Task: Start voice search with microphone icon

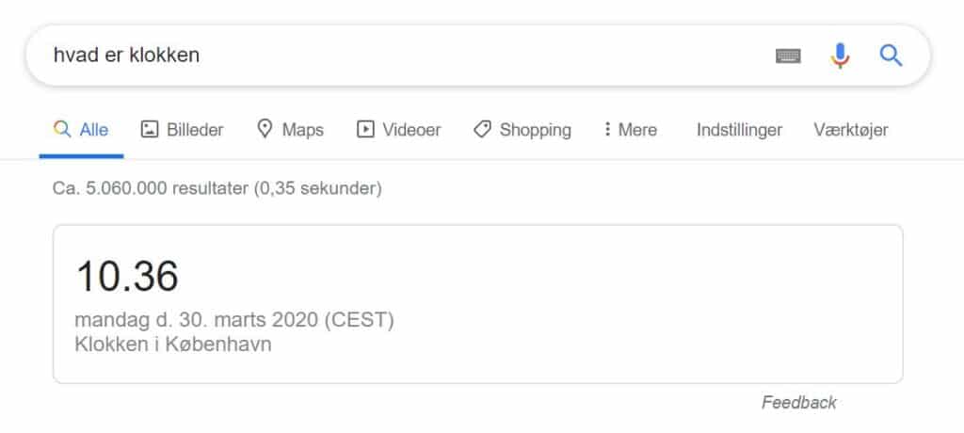Action: 839,56
